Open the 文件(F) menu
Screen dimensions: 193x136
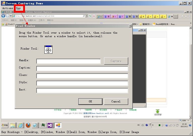(x=5, y=20)
